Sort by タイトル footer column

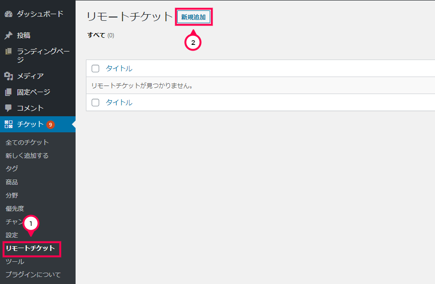(x=119, y=103)
